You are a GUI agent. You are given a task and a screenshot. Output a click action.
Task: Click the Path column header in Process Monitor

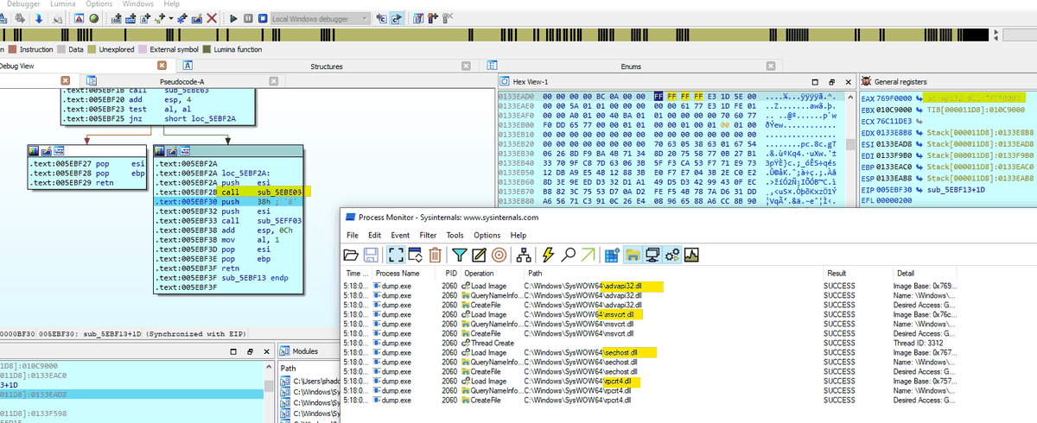click(674, 273)
